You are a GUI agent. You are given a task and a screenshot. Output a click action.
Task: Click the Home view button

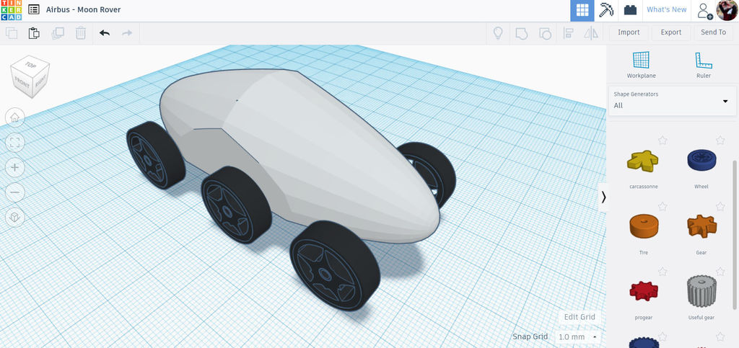pos(14,117)
